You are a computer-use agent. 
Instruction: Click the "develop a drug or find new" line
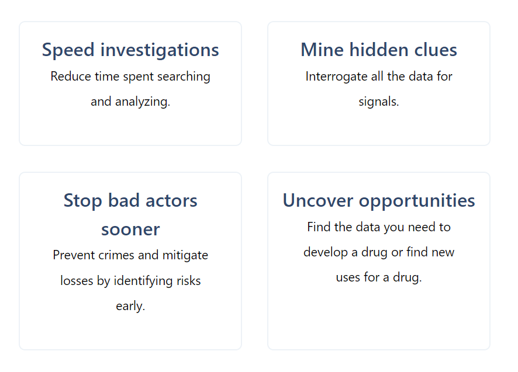click(379, 252)
